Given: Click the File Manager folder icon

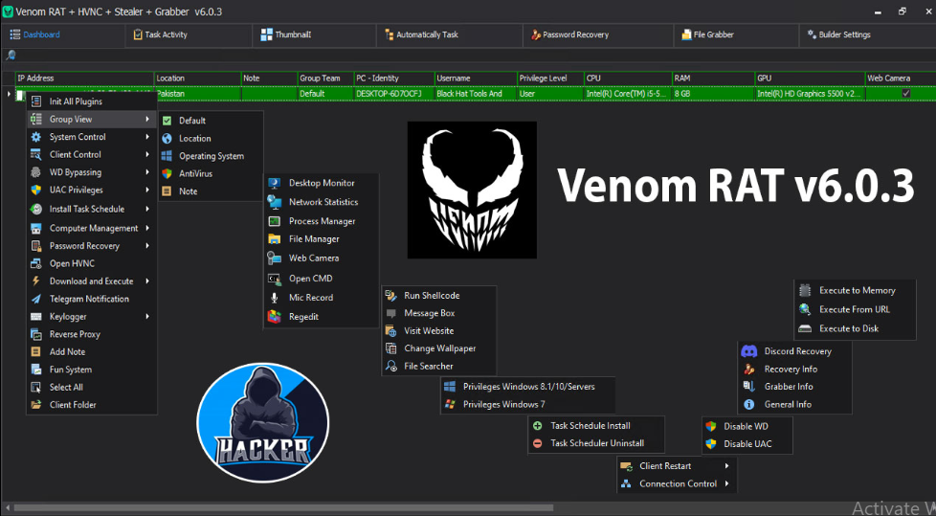Looking at the screenshot, I should pos(273,239).
